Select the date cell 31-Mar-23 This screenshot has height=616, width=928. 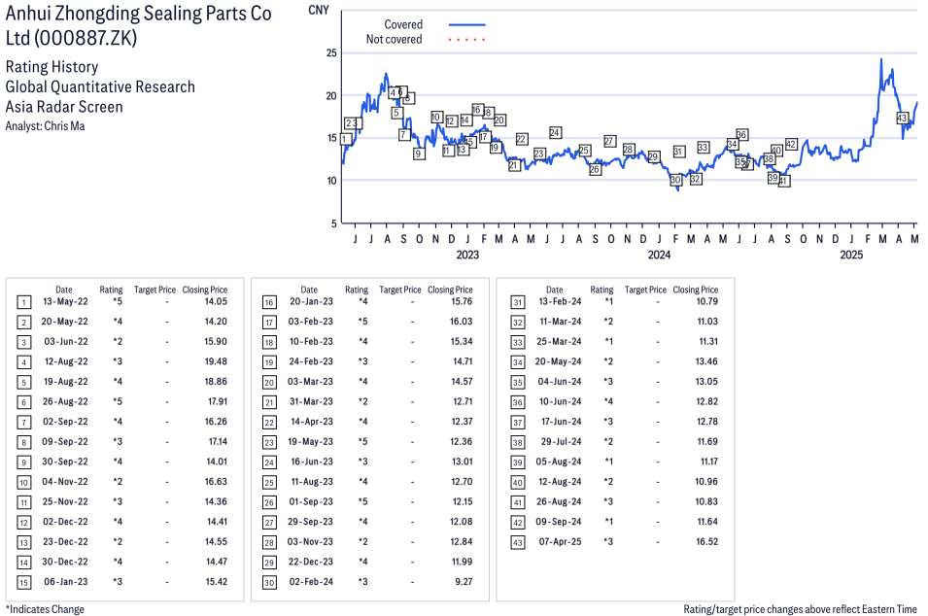(x=311, y=402)
